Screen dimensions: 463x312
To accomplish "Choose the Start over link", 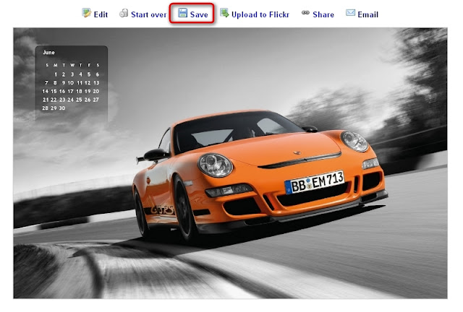I will point(148,14).
